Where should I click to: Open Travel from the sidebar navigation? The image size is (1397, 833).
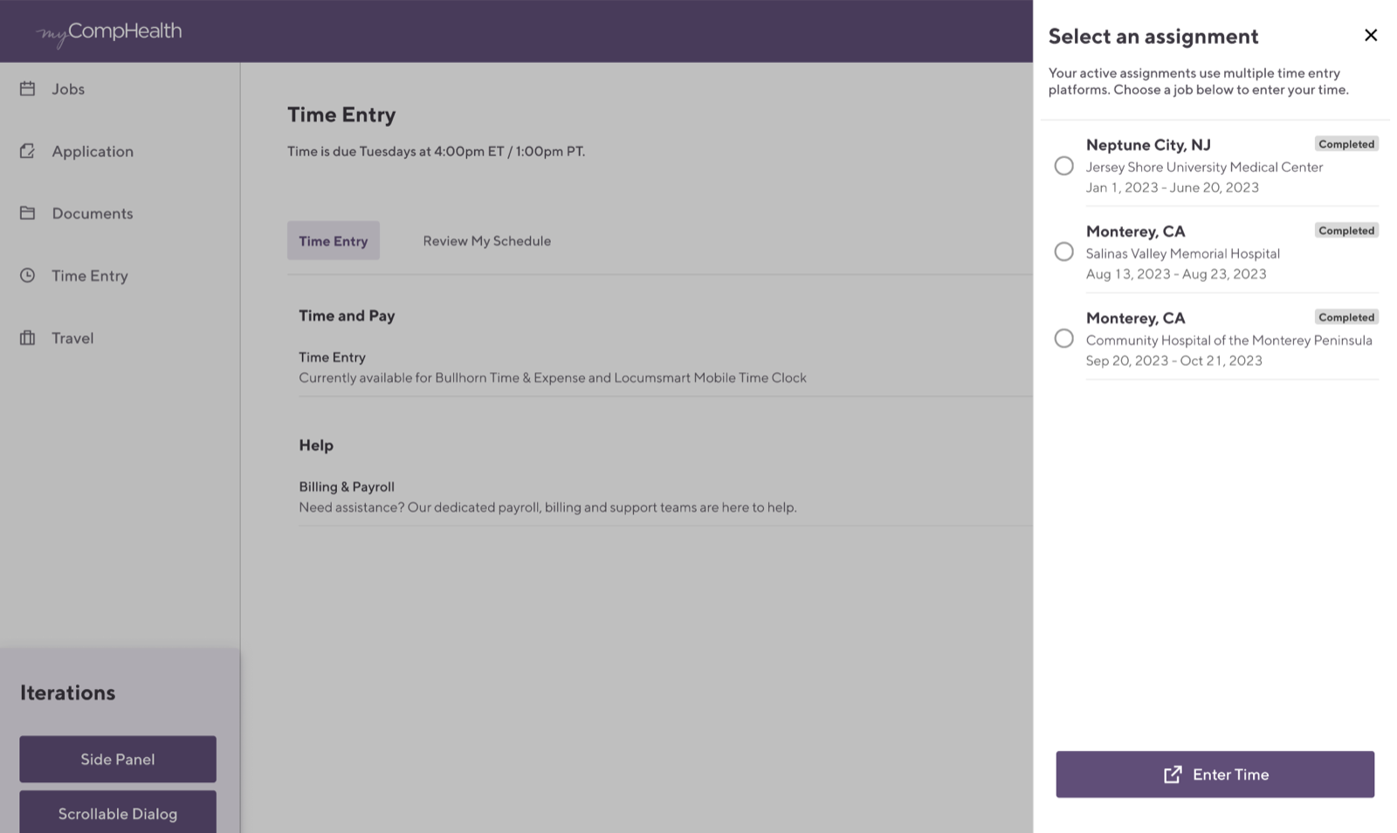[x=72, y=337]
